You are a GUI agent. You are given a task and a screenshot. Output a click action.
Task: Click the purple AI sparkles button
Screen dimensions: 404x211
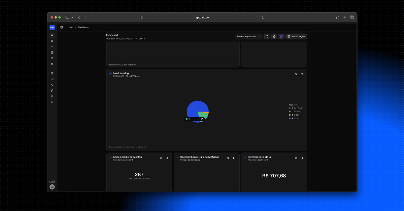point(281,36)
